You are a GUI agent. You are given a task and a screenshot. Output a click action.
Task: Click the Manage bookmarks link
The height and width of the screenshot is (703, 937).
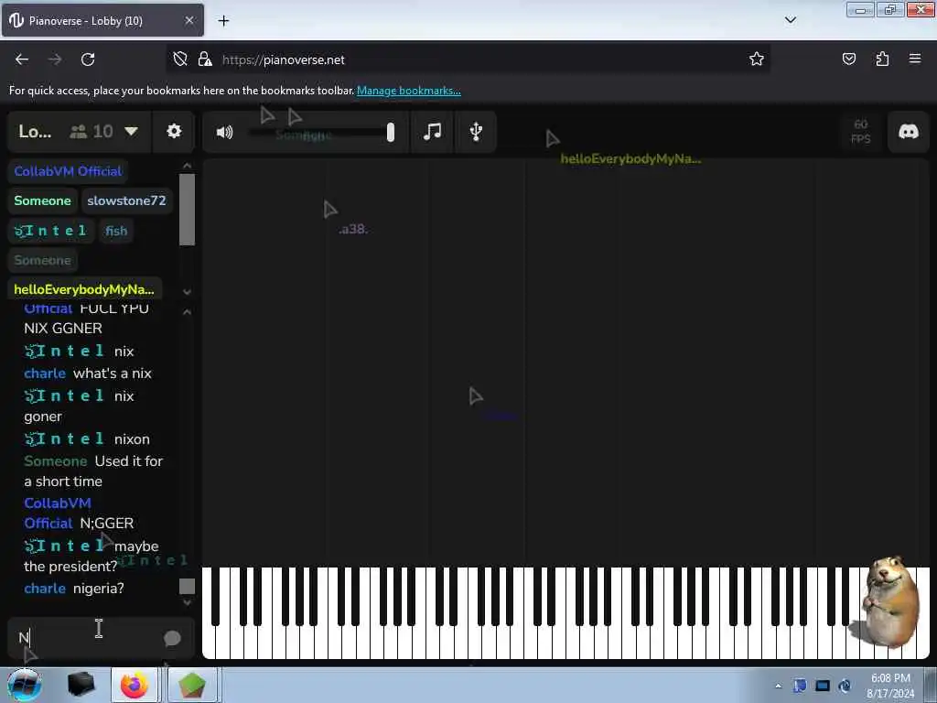[409, 91]
